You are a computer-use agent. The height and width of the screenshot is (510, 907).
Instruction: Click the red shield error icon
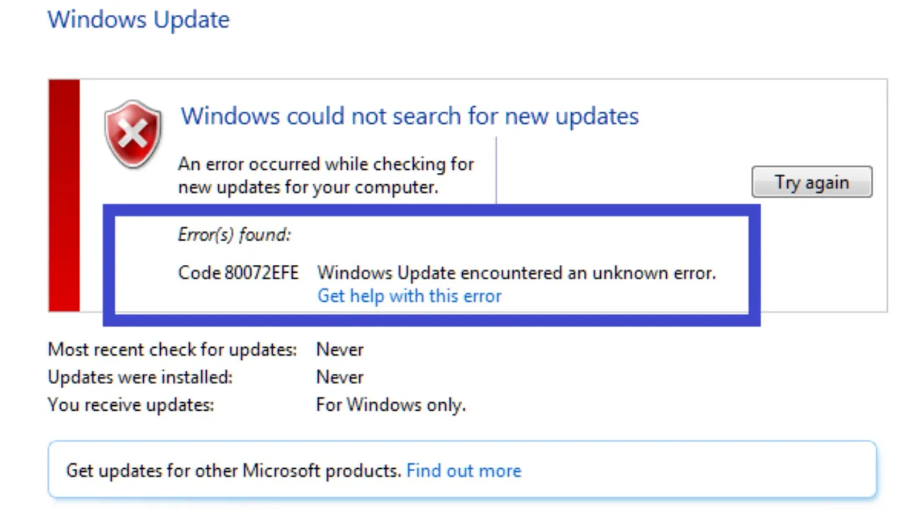[133, 134]
